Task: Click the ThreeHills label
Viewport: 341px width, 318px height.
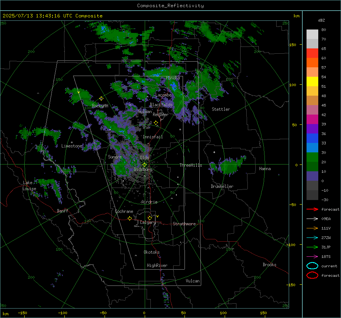Action: 191,165
